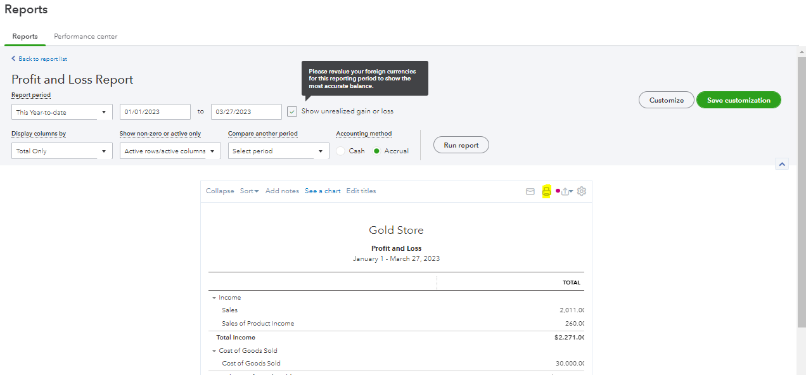Click the Run report button
The height and width of the screenshot is (375, 806).
[461, 145]
